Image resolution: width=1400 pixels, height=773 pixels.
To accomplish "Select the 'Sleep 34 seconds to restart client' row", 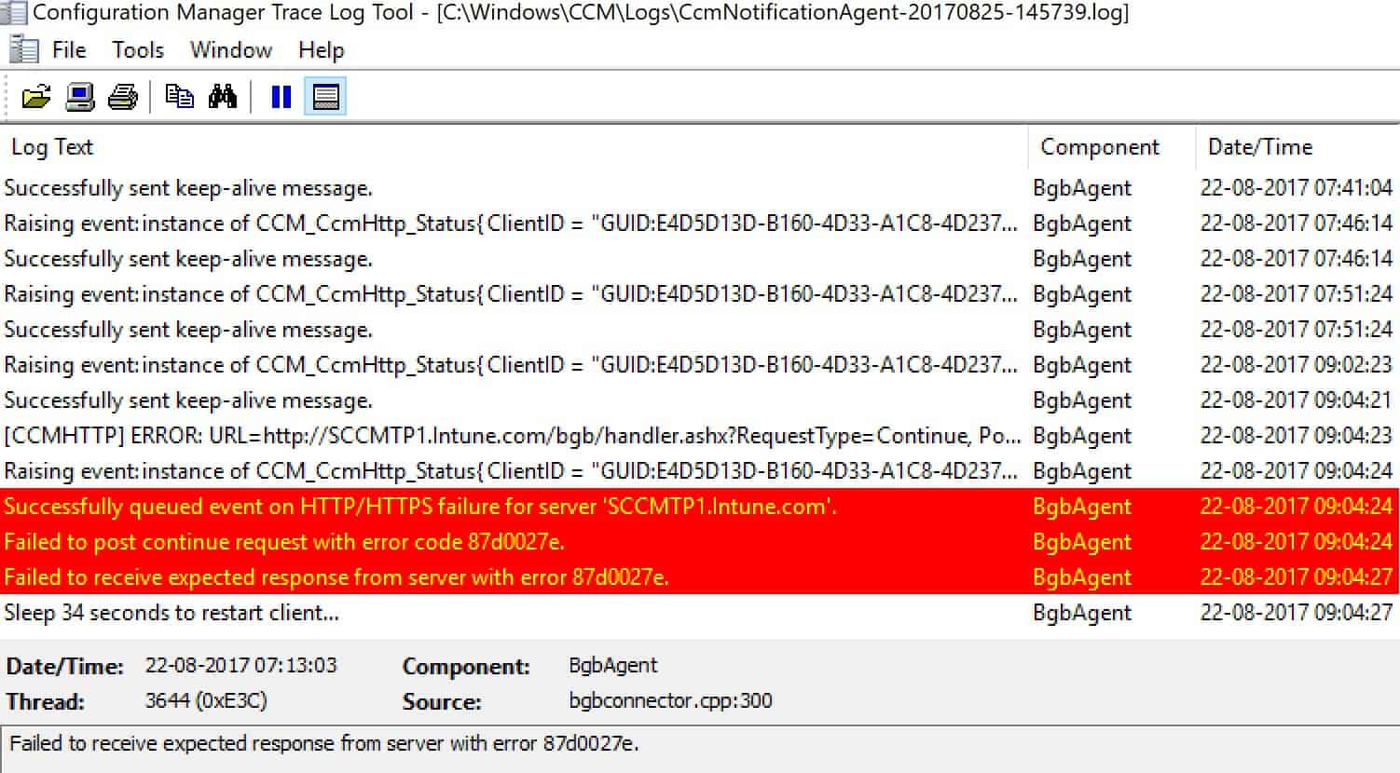I will pos(700,613).
